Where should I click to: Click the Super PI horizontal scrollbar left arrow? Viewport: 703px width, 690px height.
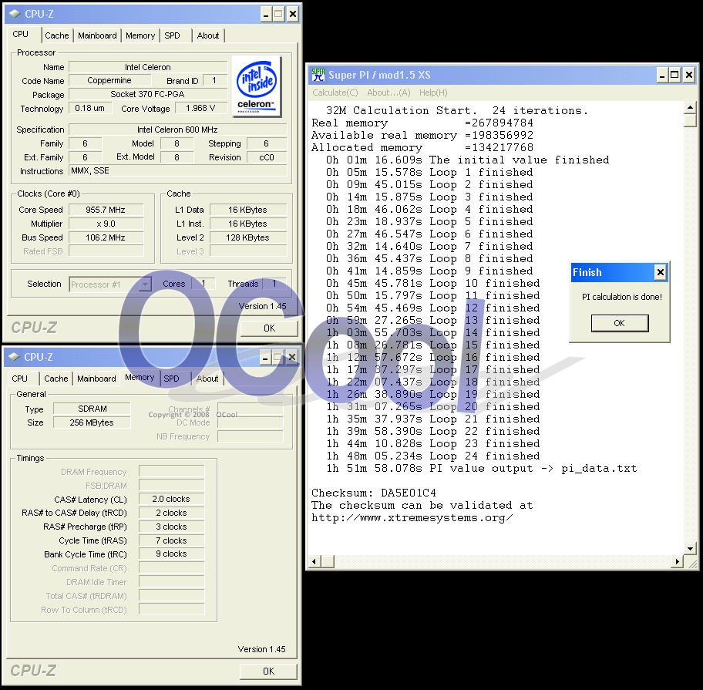[314, 561]
